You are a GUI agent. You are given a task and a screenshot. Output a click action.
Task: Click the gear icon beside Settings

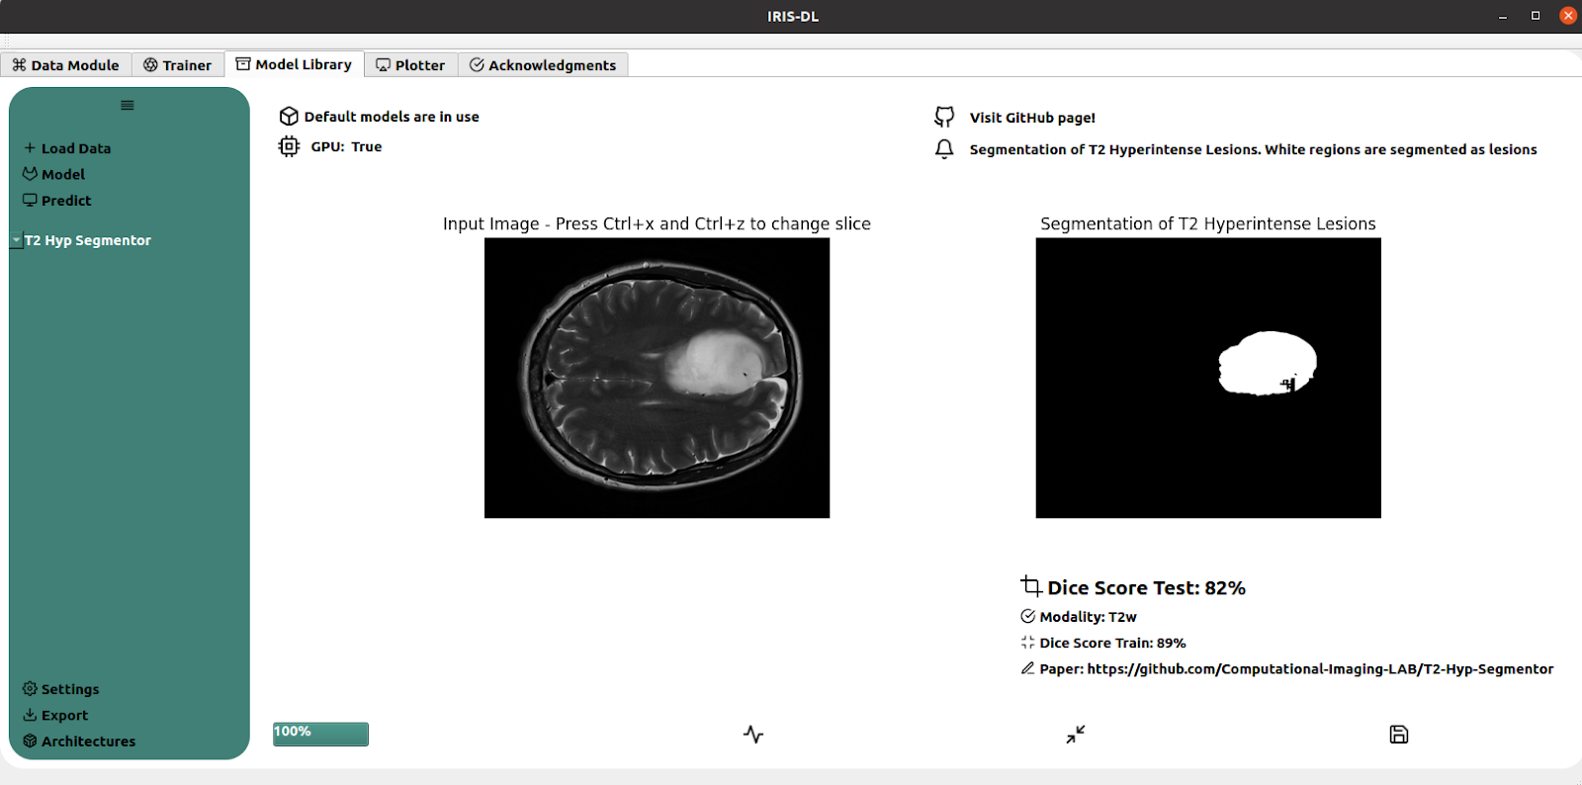coord(30,688)
